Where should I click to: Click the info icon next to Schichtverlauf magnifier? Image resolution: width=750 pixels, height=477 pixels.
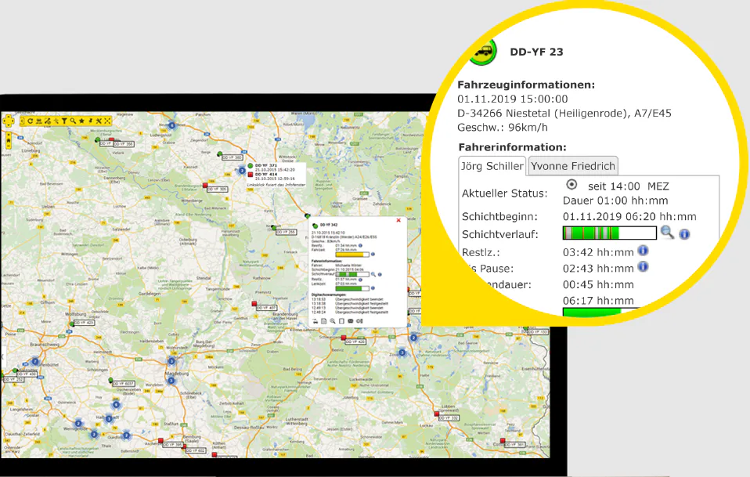[x=684, y=234]
